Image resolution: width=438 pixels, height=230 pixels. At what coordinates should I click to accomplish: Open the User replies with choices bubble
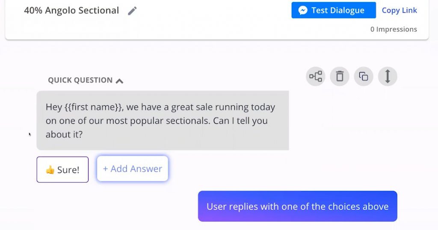pos(298,206)
